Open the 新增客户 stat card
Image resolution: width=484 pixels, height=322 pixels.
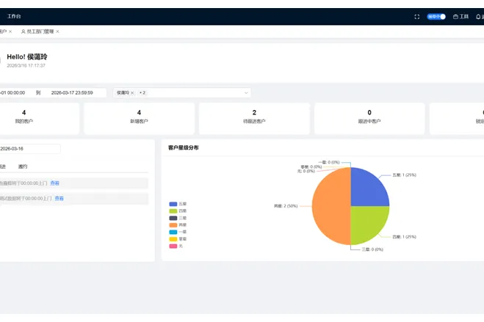139,119
